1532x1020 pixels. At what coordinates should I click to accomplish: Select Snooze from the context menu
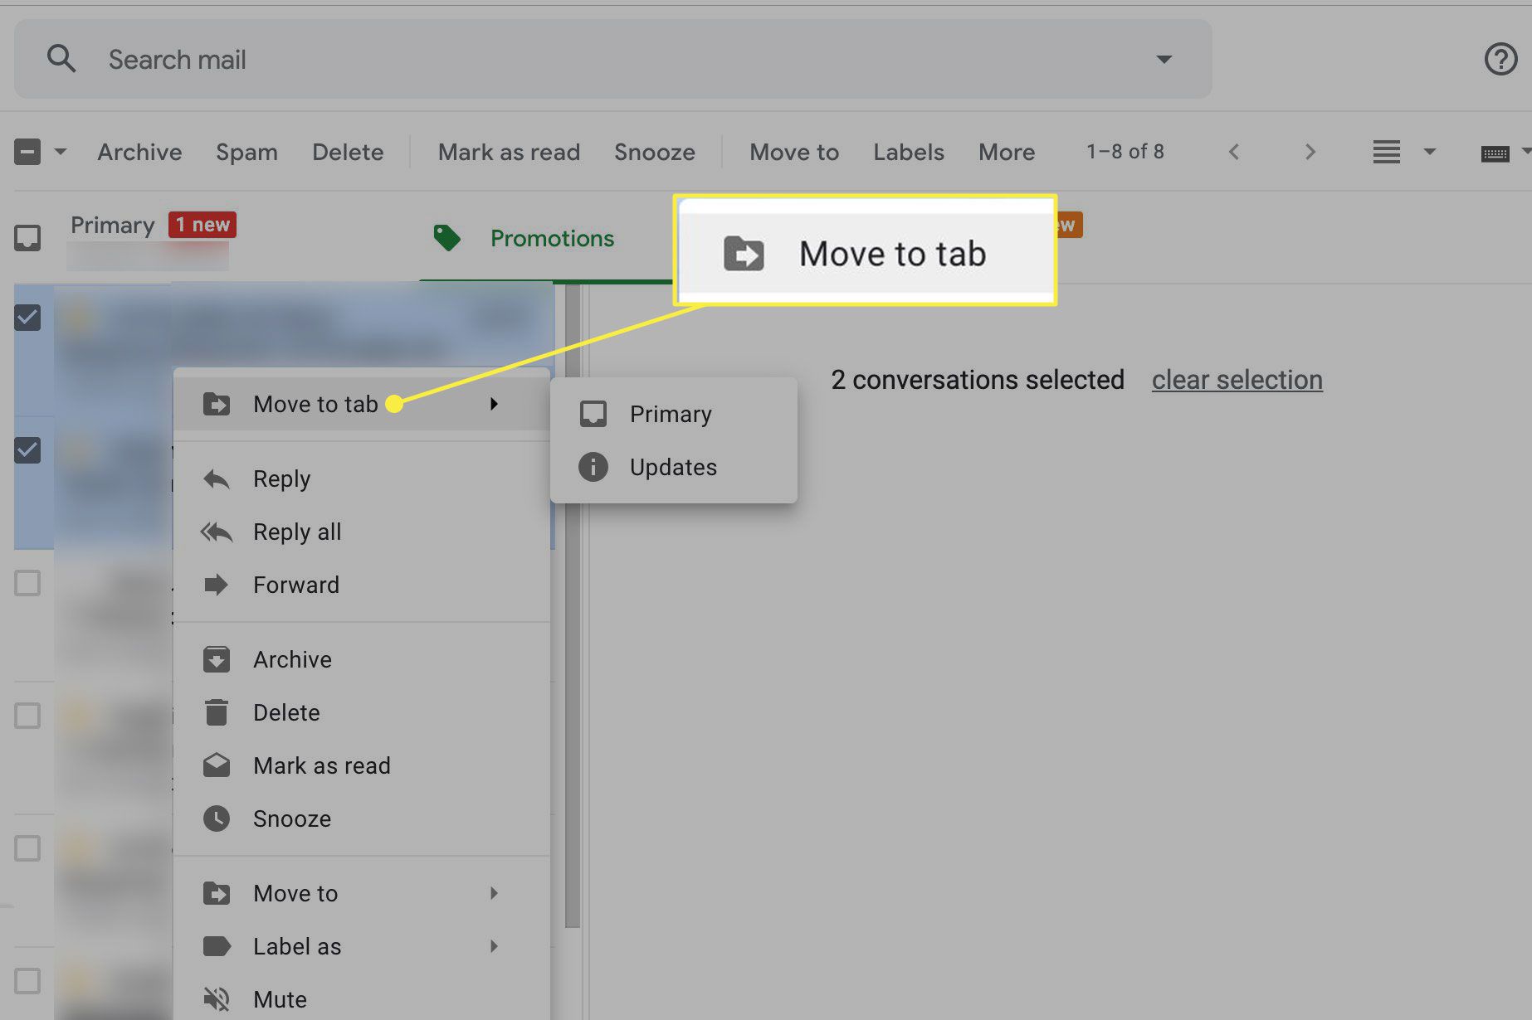tap(362, 818)
